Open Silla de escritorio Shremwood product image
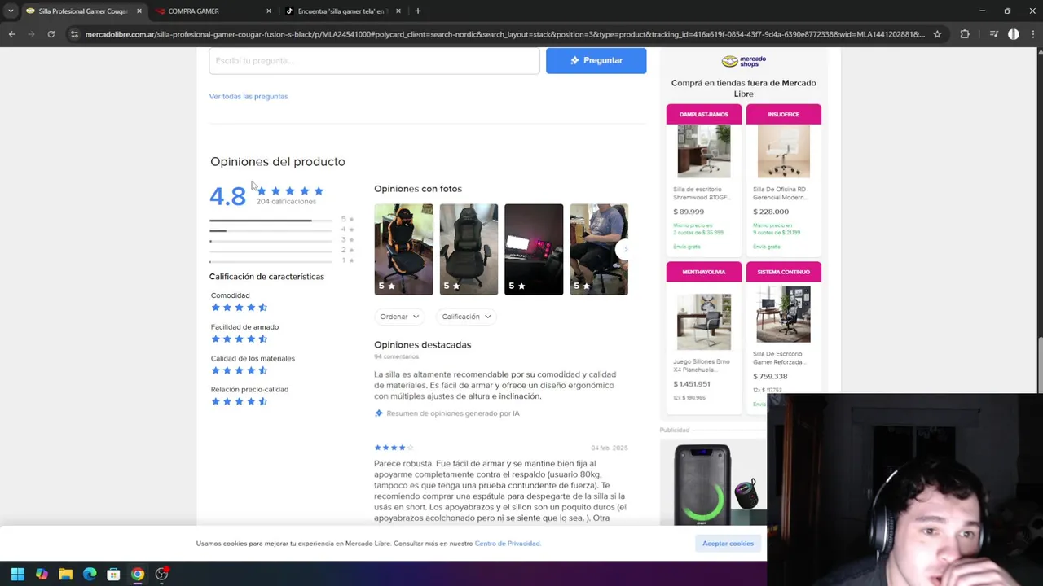The width and height of the screenshot is (1043, 586). pyautogui.click(x=704, y=151)
